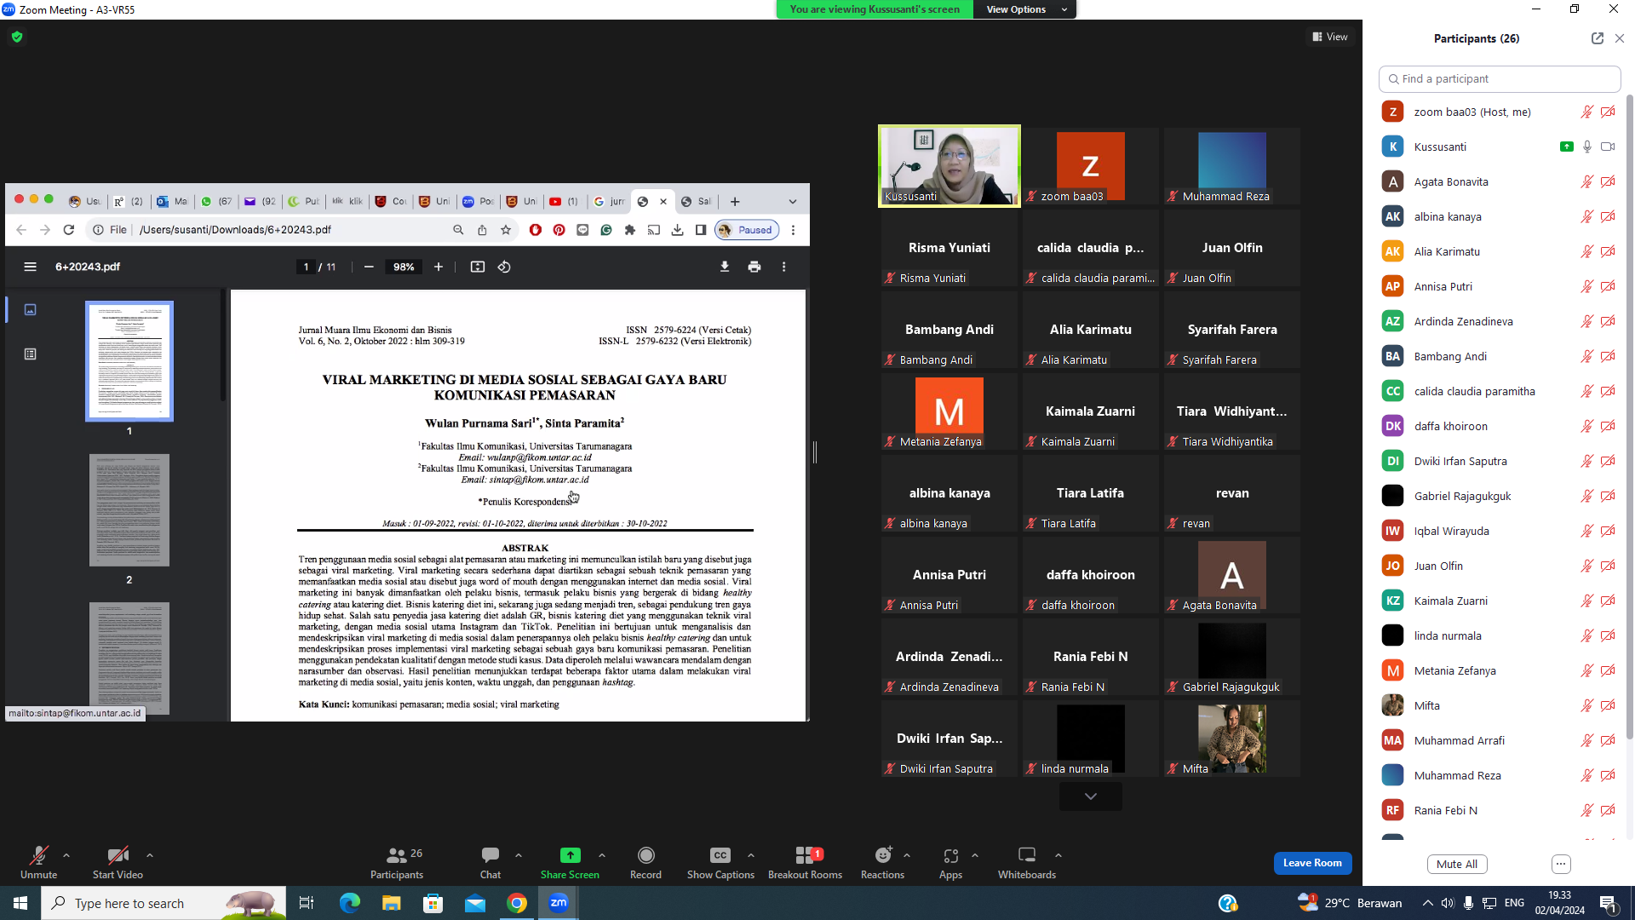
Task: Click the PDF page number field
Action: [x=306, y=267]
